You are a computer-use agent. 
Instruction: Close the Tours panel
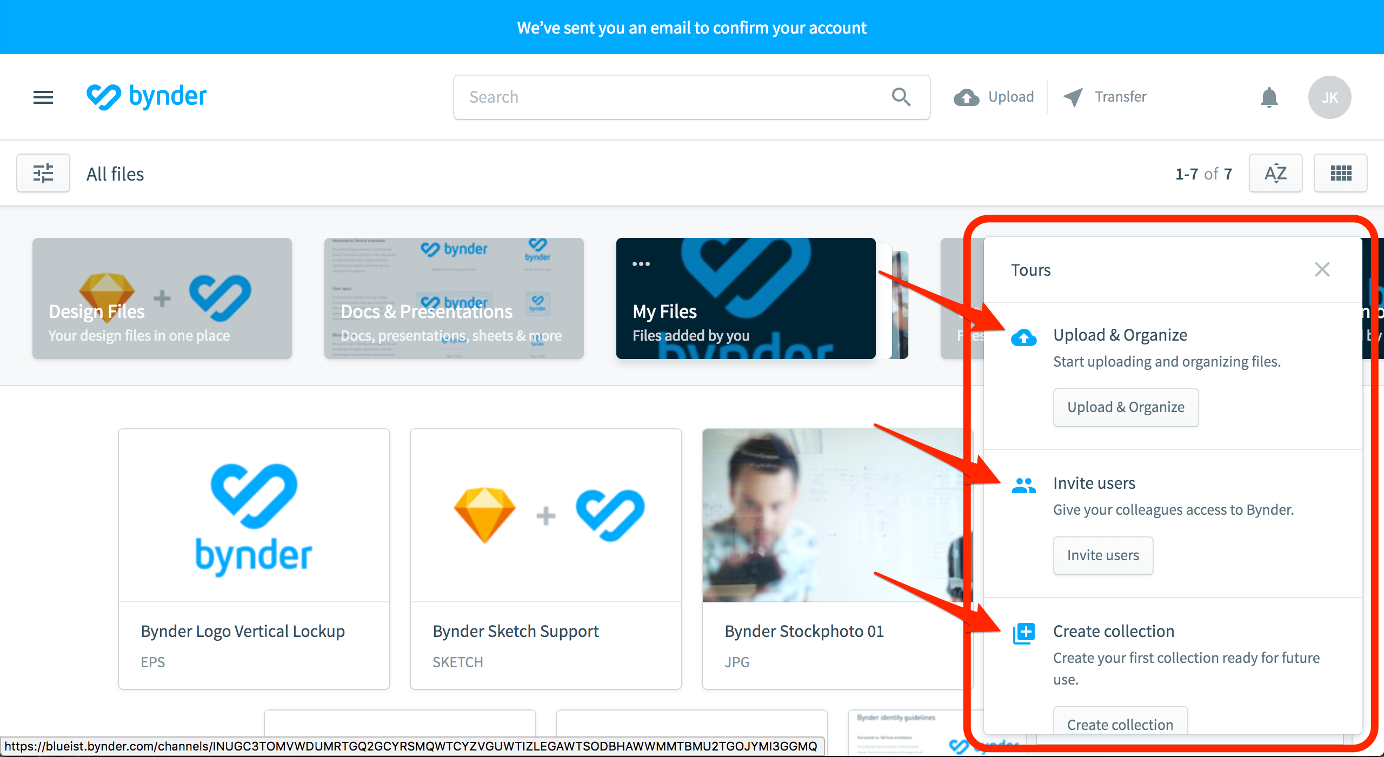(x=1322, y=269)
